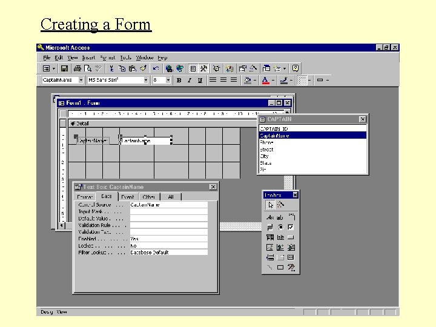Click the Print icon
Viewport: 436px width, 327px height.
tap(78, 68)
